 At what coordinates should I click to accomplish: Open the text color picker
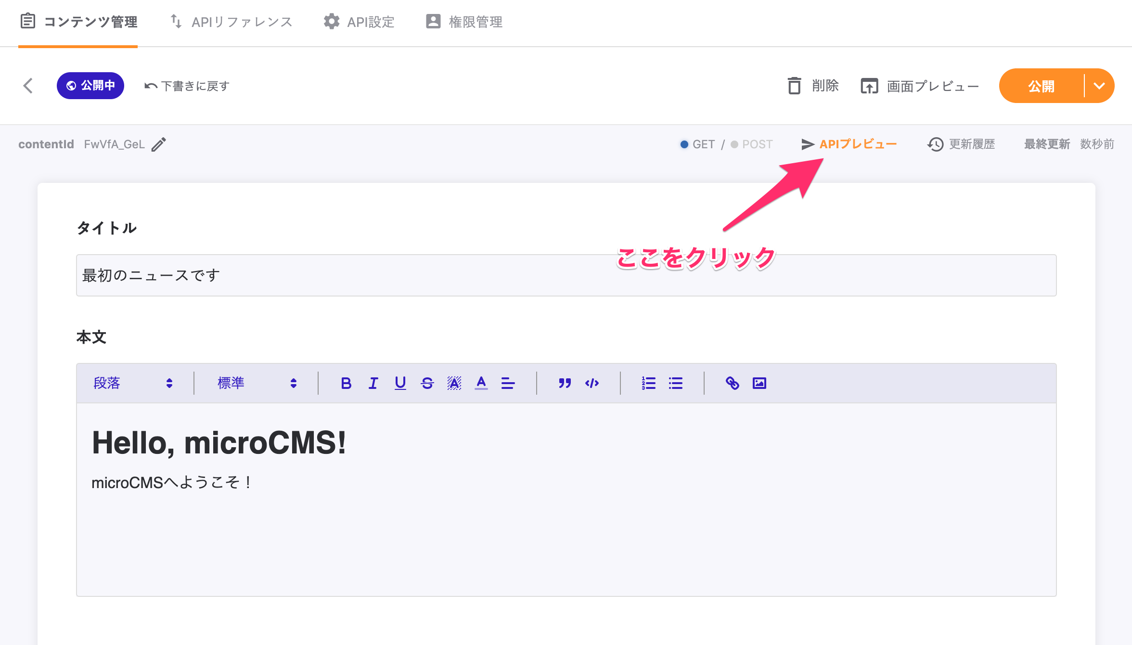coord(481,383)
